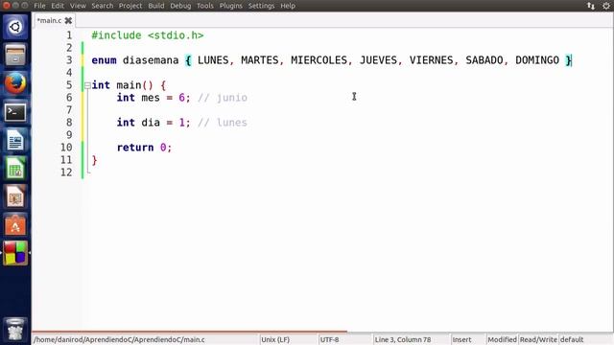This screenshot has width=614, height=345.
Task: Click the VIERNES enum constant
Action: [431, 60]
